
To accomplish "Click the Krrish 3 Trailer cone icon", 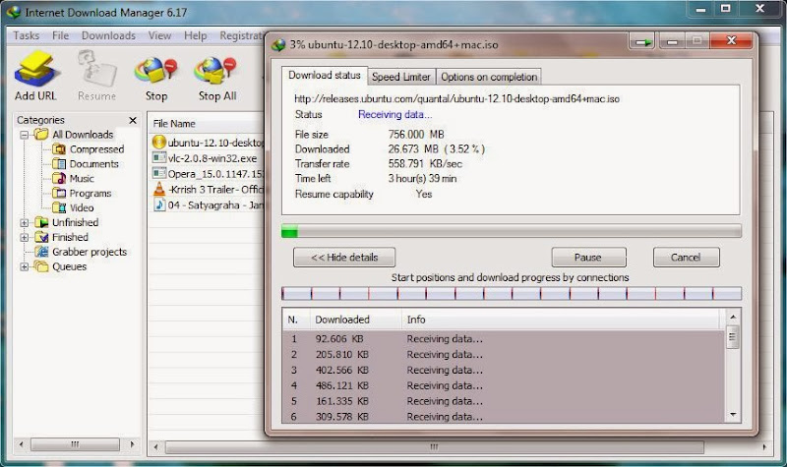I will coord(159,189).
